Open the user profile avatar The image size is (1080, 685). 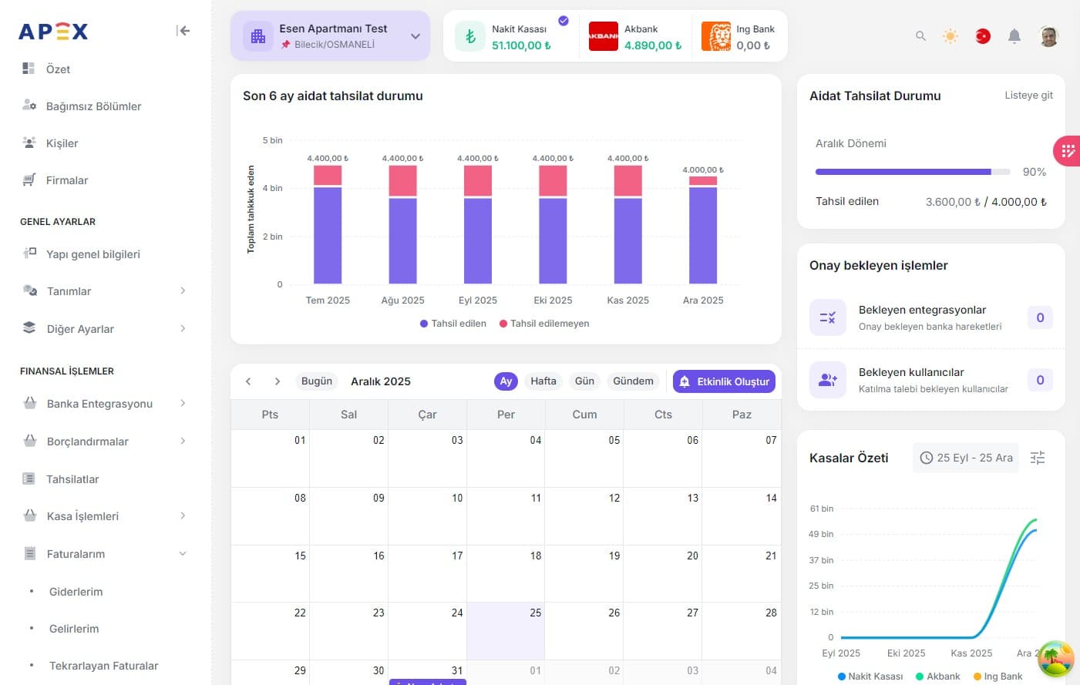click(x=1048, y=35)
